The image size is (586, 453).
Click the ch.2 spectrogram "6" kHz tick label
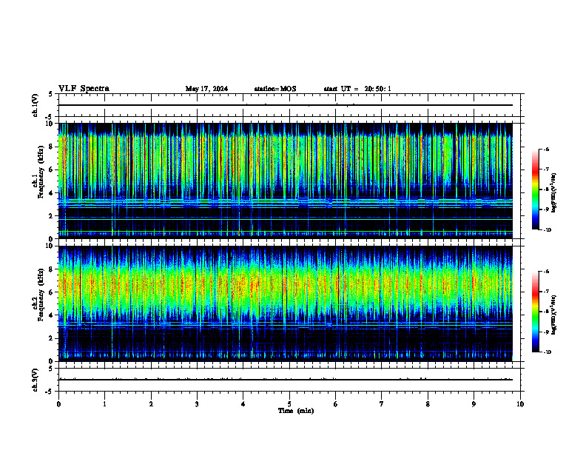click(x=52, y=292)
